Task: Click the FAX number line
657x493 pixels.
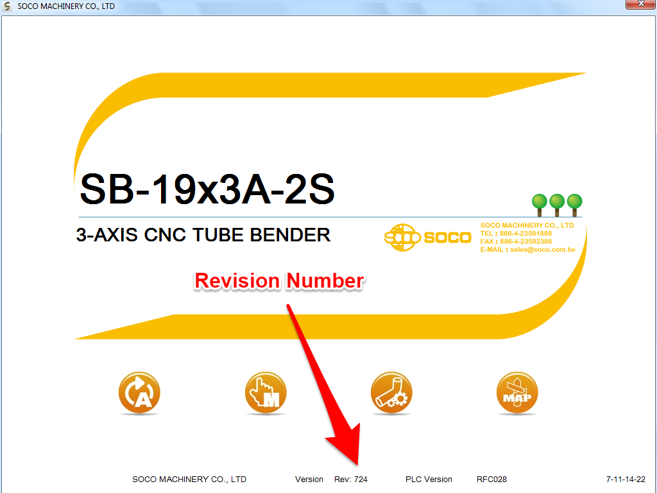Action: pos(516,241)
